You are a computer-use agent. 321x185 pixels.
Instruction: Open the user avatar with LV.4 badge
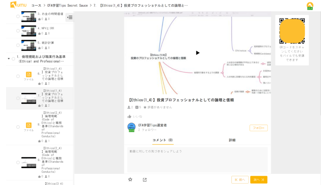[x=310, y=6]
